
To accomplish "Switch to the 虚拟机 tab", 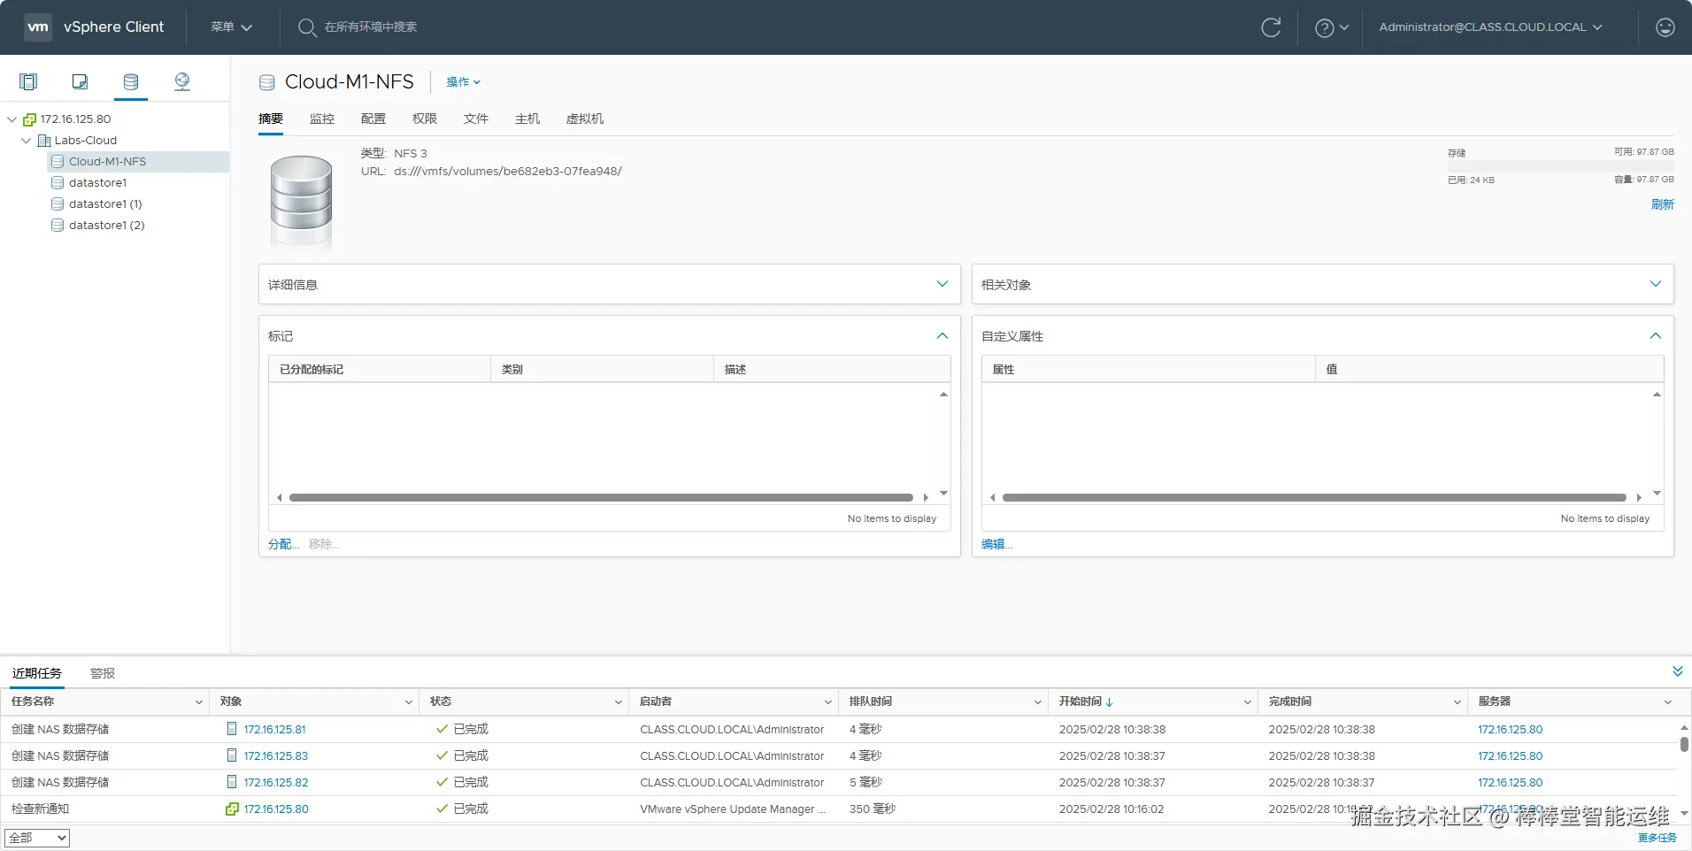I will [x=585, y=119].
